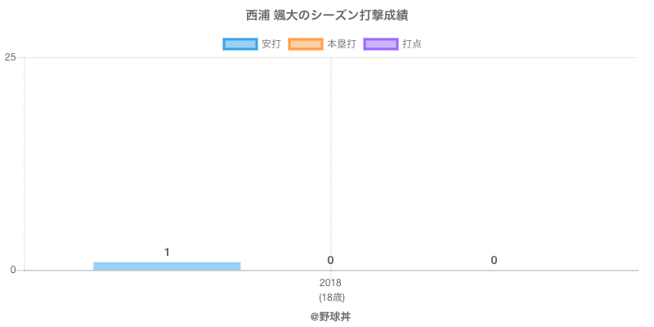
Task: Click the value label 1 above the blue bar
Action: 167,252
